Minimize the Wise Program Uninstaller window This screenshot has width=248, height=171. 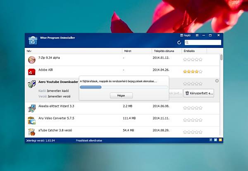click(204, 35)
